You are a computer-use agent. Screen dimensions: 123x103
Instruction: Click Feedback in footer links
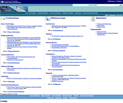pos(65,98)
